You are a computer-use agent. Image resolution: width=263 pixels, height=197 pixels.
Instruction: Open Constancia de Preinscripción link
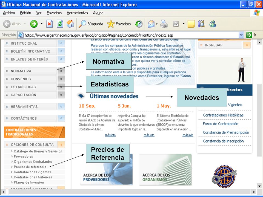point(226,132)
